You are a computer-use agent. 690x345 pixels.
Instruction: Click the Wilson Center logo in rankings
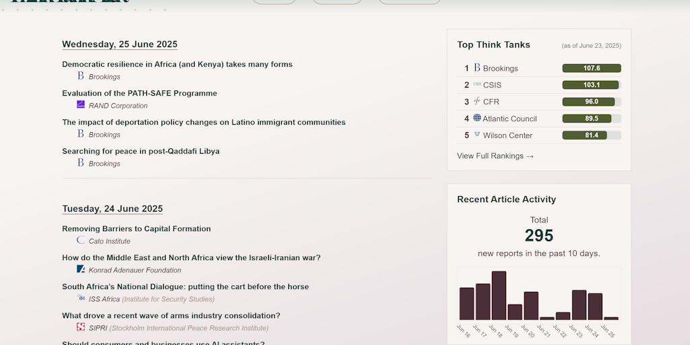pyautogui.click(x=477, y=135)
